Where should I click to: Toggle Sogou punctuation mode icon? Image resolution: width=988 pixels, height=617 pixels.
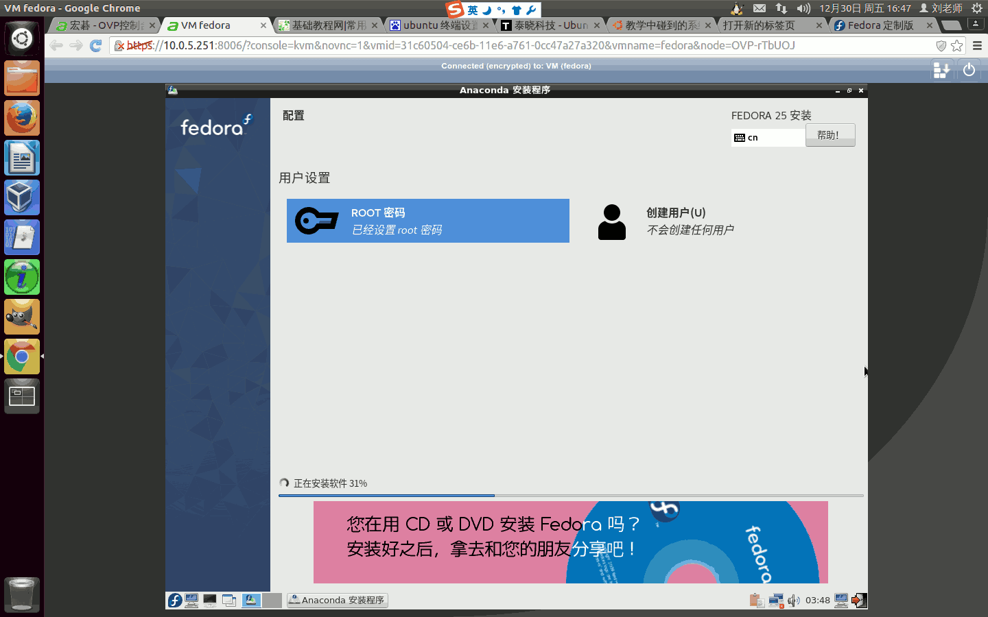click(501, 10)
